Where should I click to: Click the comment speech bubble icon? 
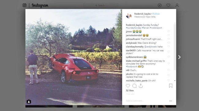[x=134, y=86]
